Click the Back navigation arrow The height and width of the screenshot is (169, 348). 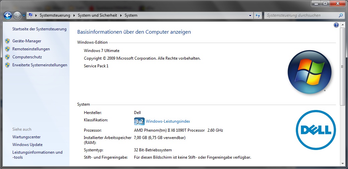coord(8,15)
